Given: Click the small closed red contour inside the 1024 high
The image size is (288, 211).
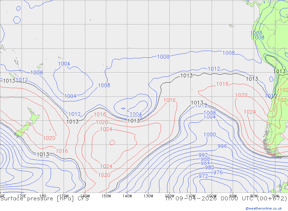Looking at the screenshot, I should [x=112, y=142].
